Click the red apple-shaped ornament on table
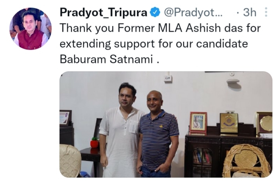 tap(94, 142)
